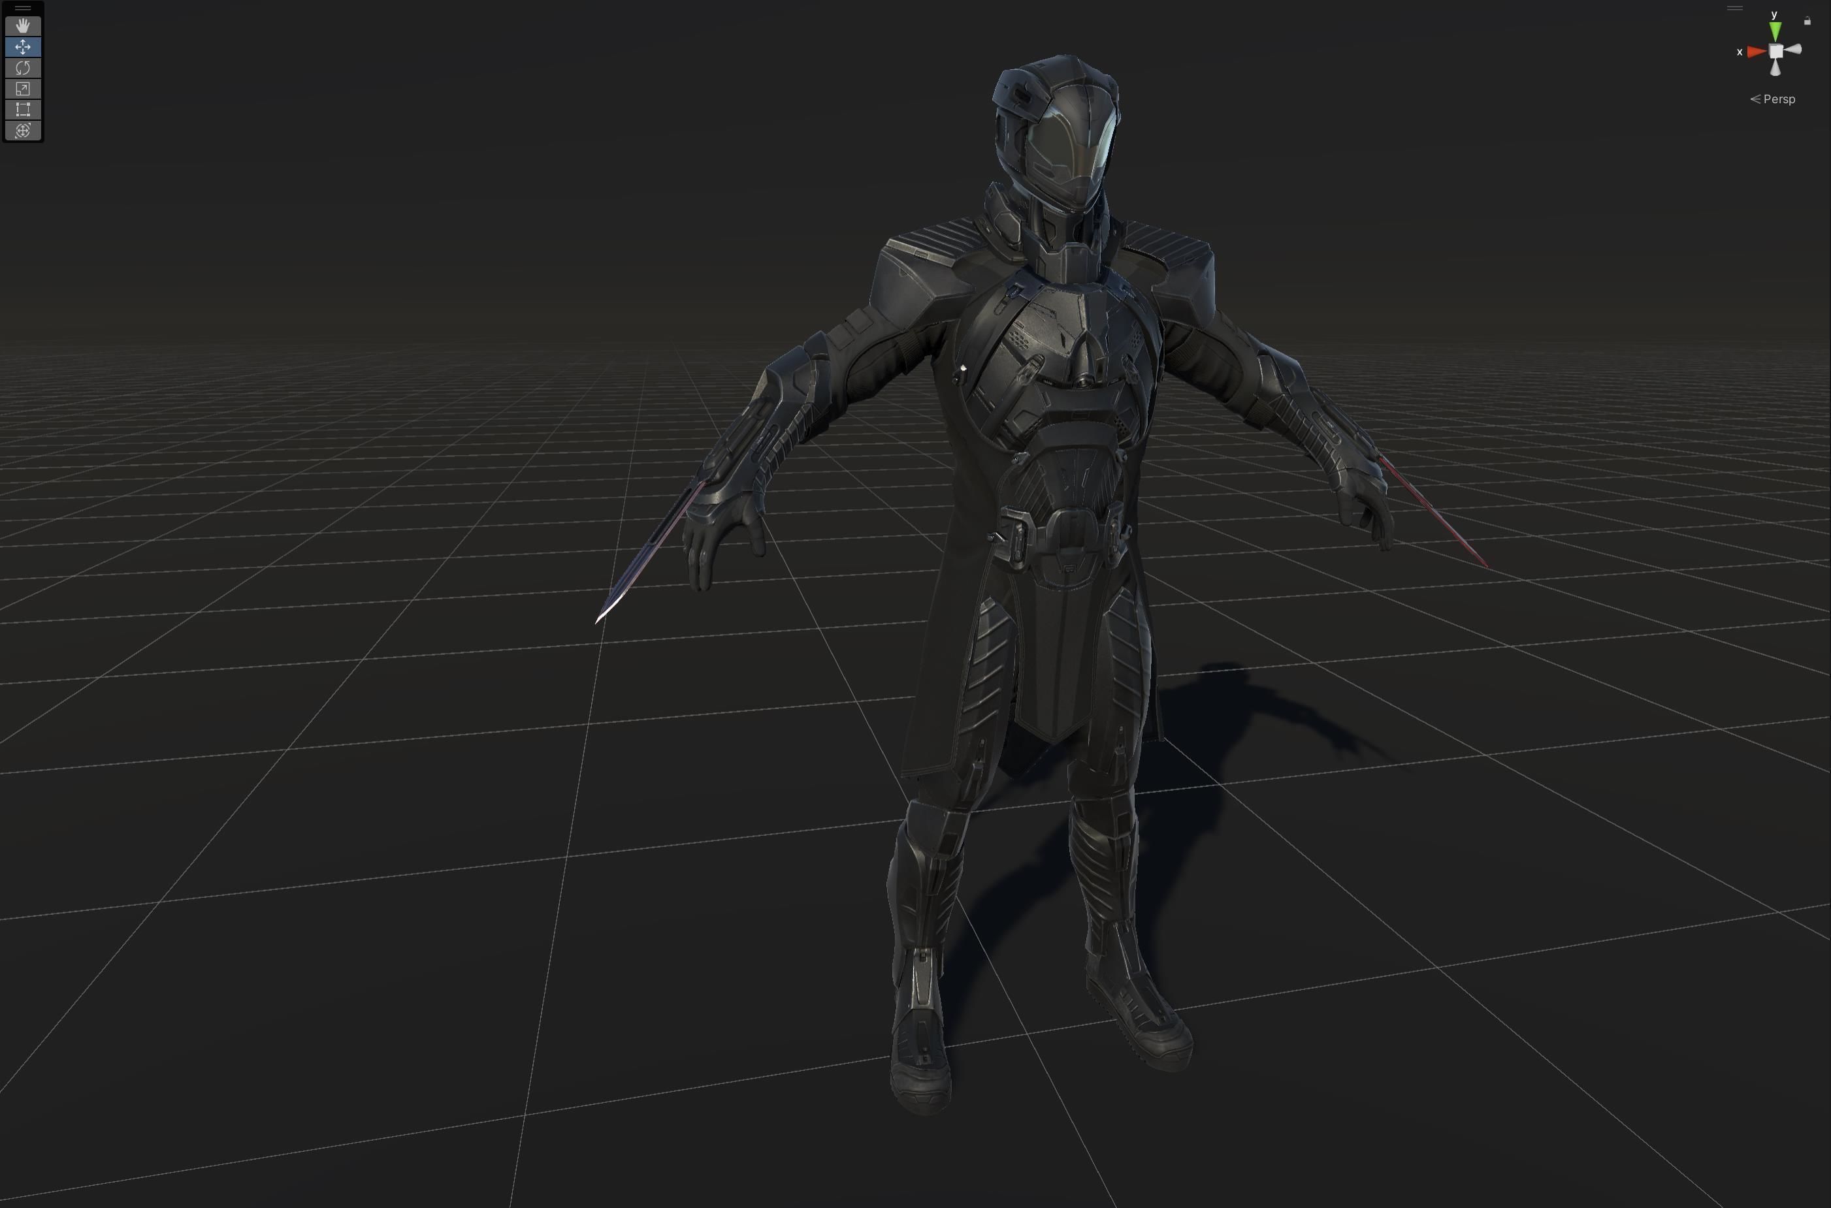Click the orientation gizmo center cube
Screen dimensions: 1831x1208
(1775, 51)
